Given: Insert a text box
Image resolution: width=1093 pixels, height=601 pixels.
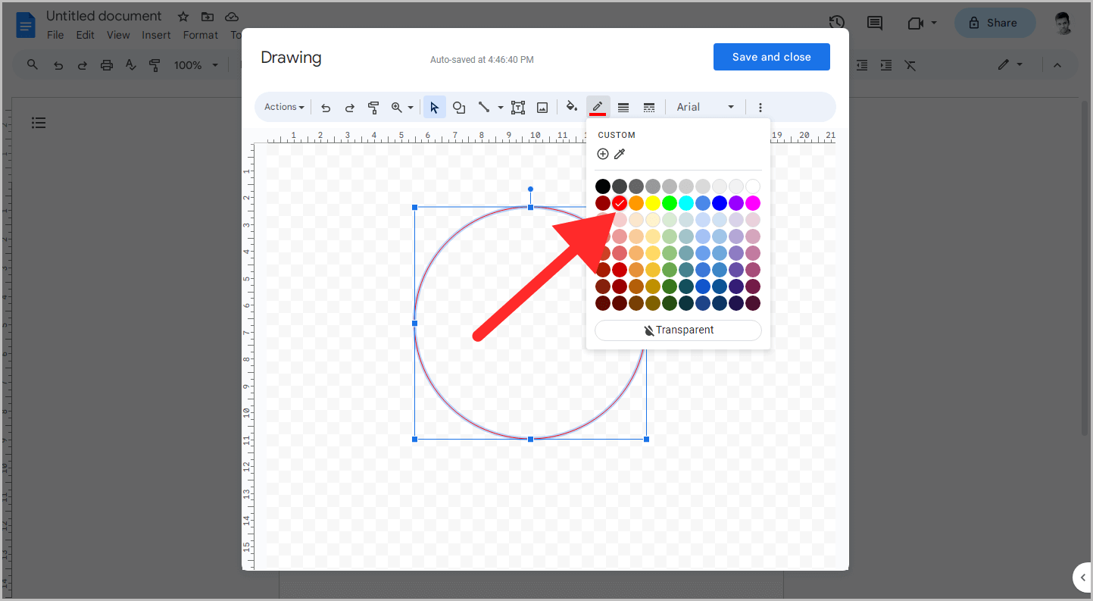Looking at the screenshot, I should click(x=518, y=107).
